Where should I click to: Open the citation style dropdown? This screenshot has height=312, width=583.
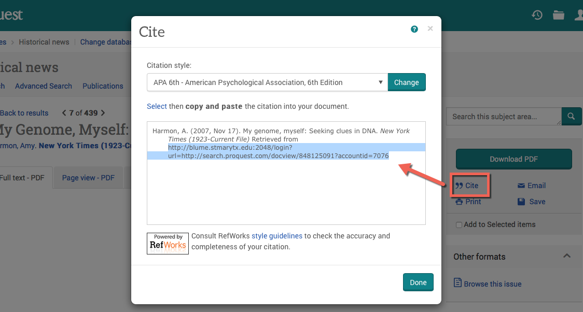[x=267, y=82]
